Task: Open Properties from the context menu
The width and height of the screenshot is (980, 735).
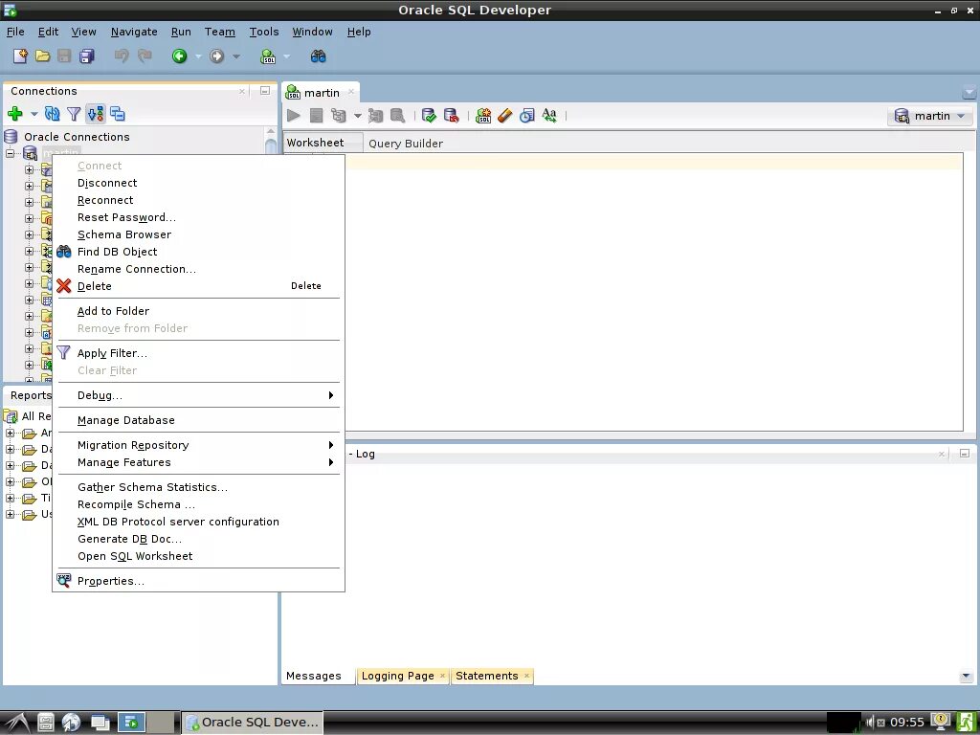Action: [199, 581]
